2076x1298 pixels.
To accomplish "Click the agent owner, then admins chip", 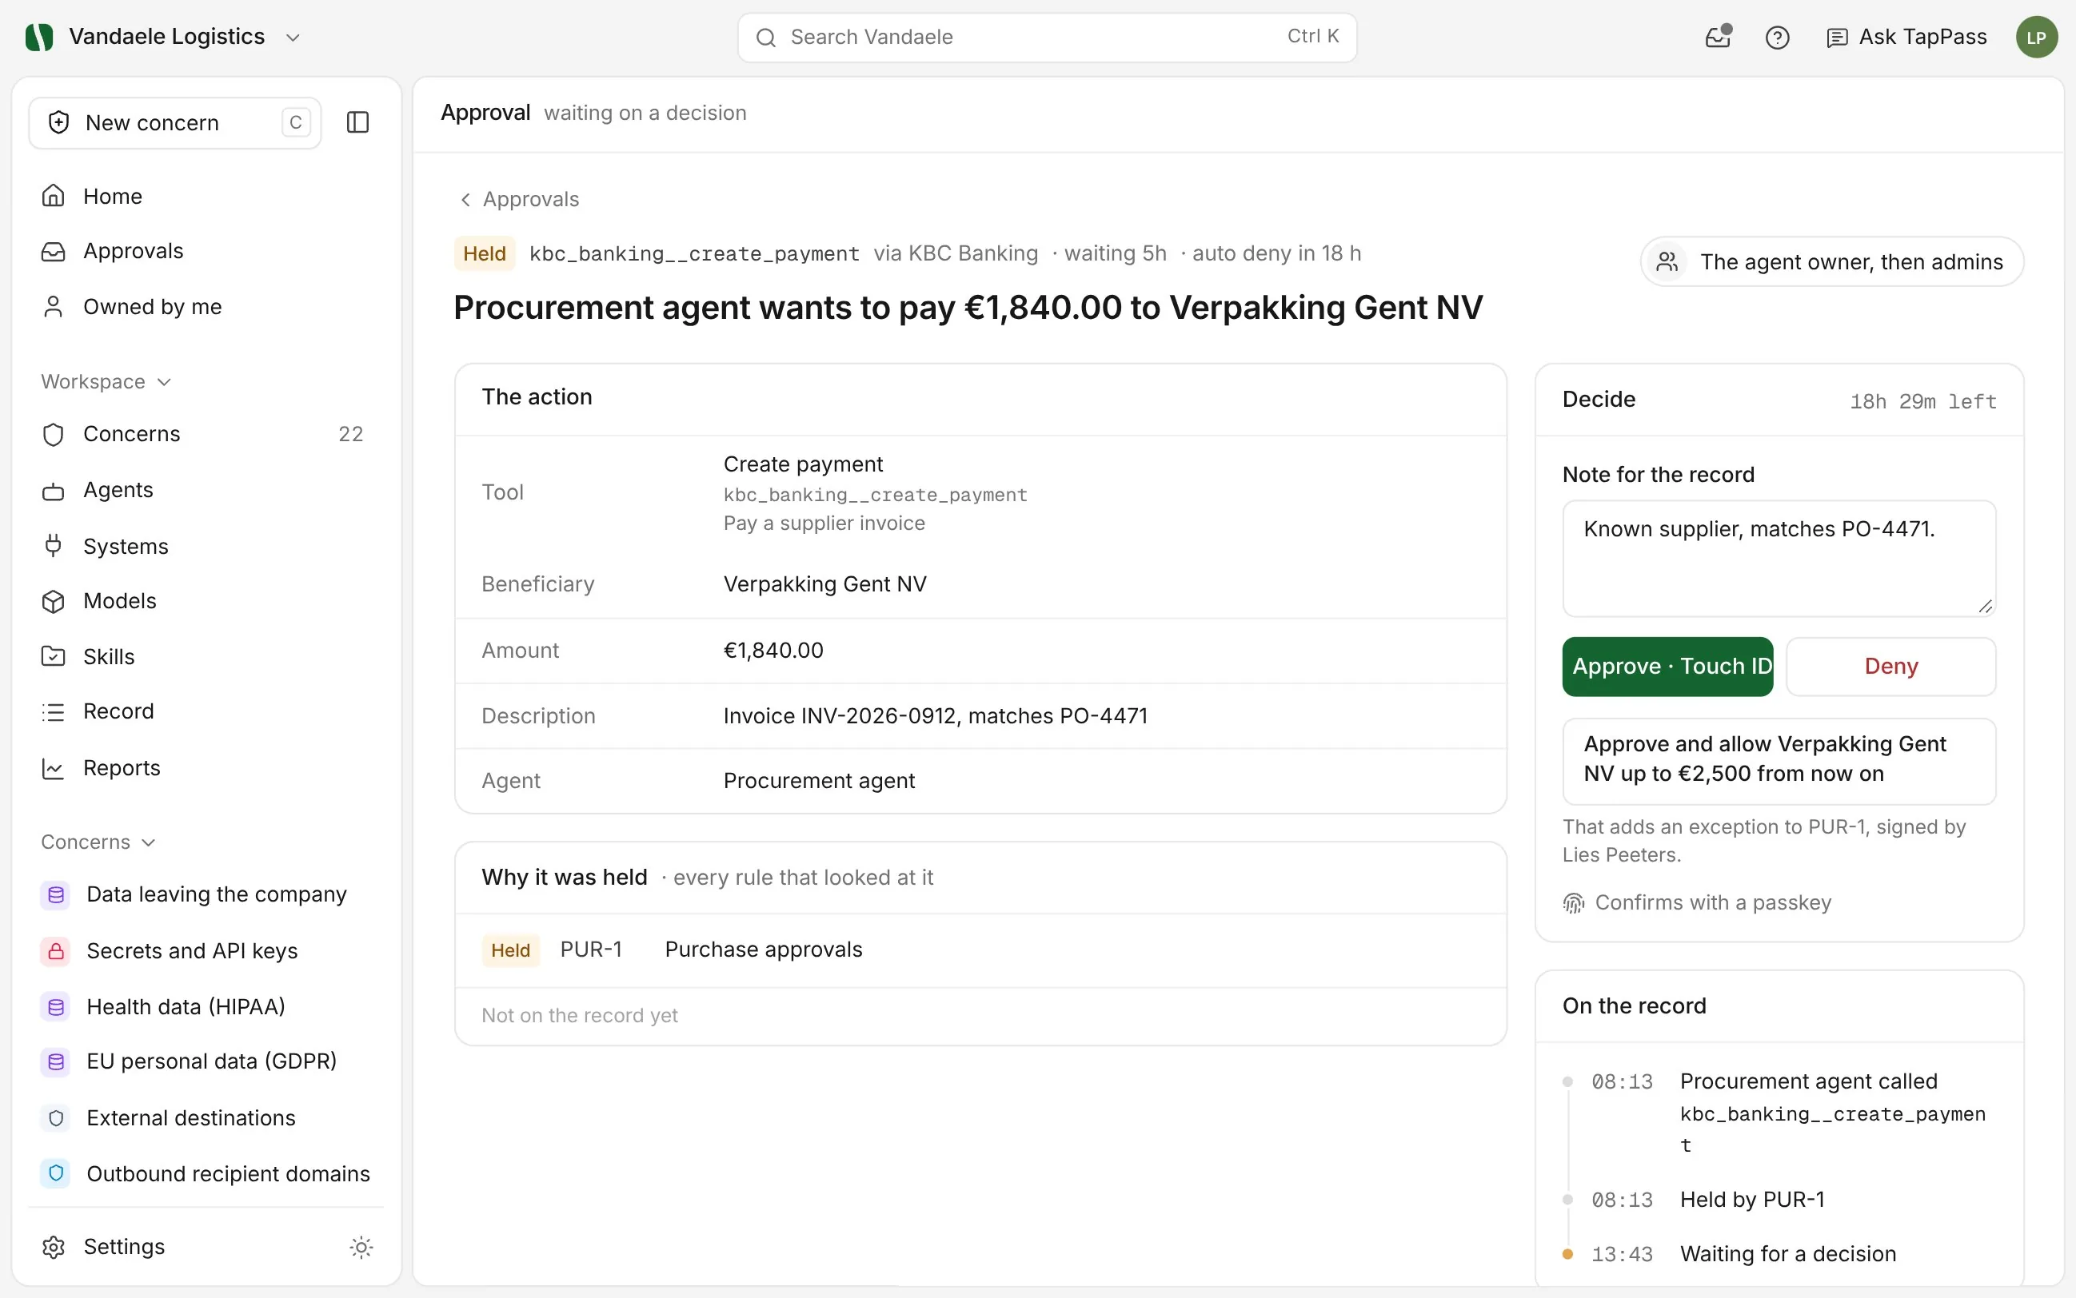I will (x=1831, y=262).
